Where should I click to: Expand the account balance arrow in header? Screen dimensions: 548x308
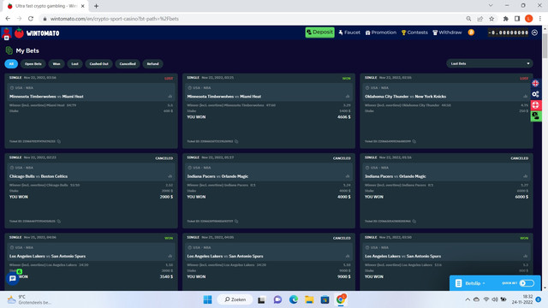click(x=534, y=33)
